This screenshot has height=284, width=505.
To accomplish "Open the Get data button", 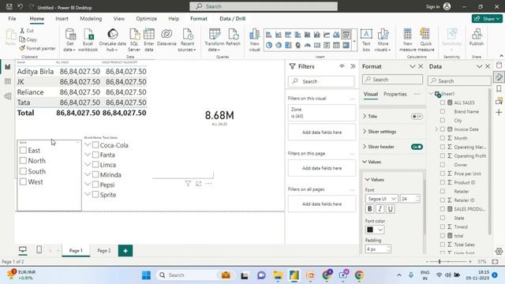I will tap(70, 40).
